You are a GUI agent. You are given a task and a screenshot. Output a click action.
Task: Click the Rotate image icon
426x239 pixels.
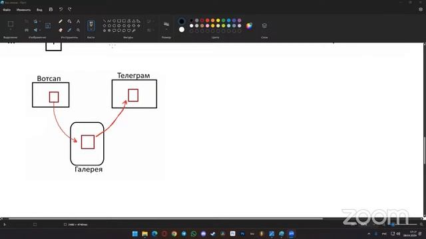tap(35, 21)
